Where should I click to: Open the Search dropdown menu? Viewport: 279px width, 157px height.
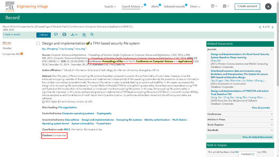[x=110, y=7]
